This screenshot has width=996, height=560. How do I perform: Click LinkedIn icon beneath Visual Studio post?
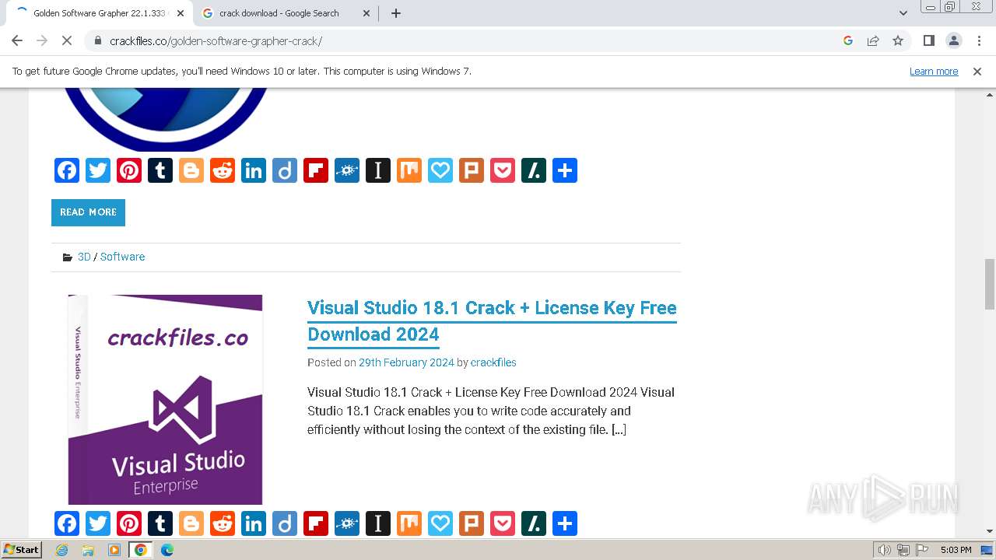point(254,523)
